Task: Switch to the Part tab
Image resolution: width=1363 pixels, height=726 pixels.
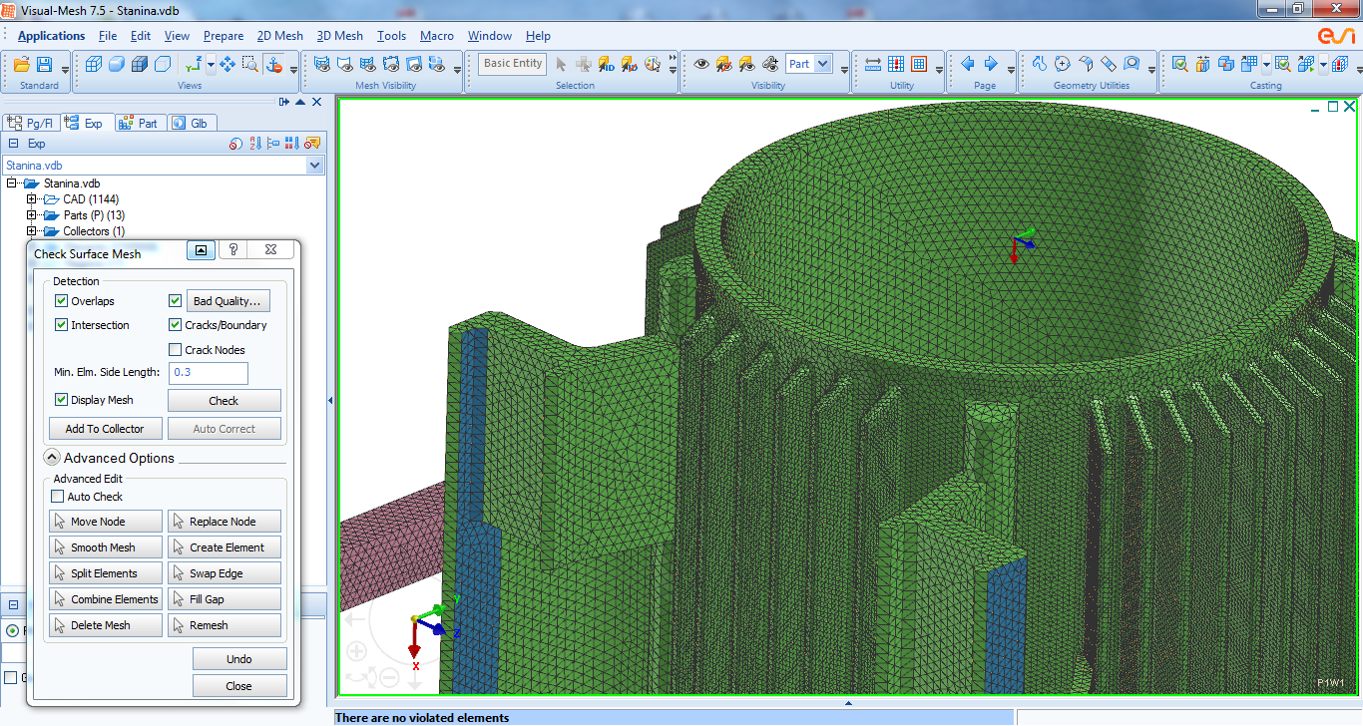Action: 139,123
